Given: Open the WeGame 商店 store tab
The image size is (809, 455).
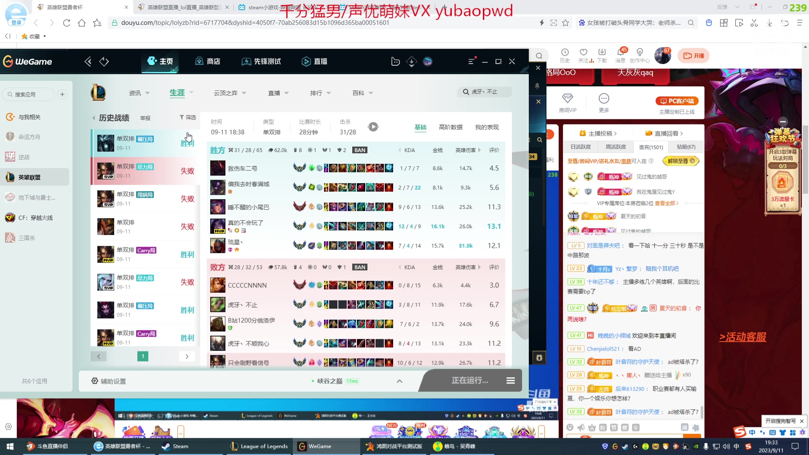Looking at the screenshot, I should point(208,62).
